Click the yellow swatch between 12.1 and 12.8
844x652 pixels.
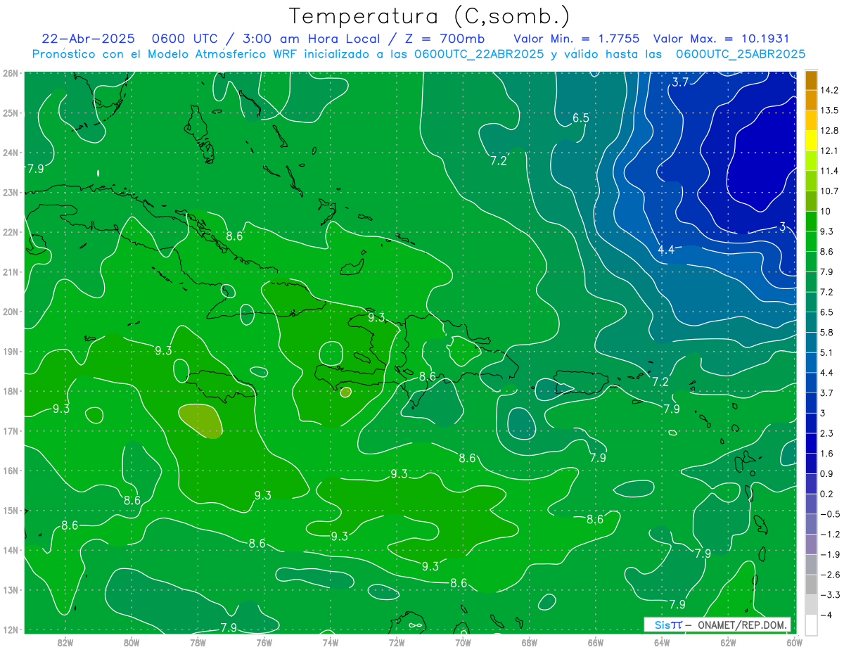(x=811, y=141)
